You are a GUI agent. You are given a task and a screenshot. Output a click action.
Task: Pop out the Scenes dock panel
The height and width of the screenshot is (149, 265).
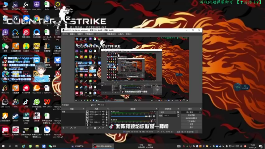[83, 109]
